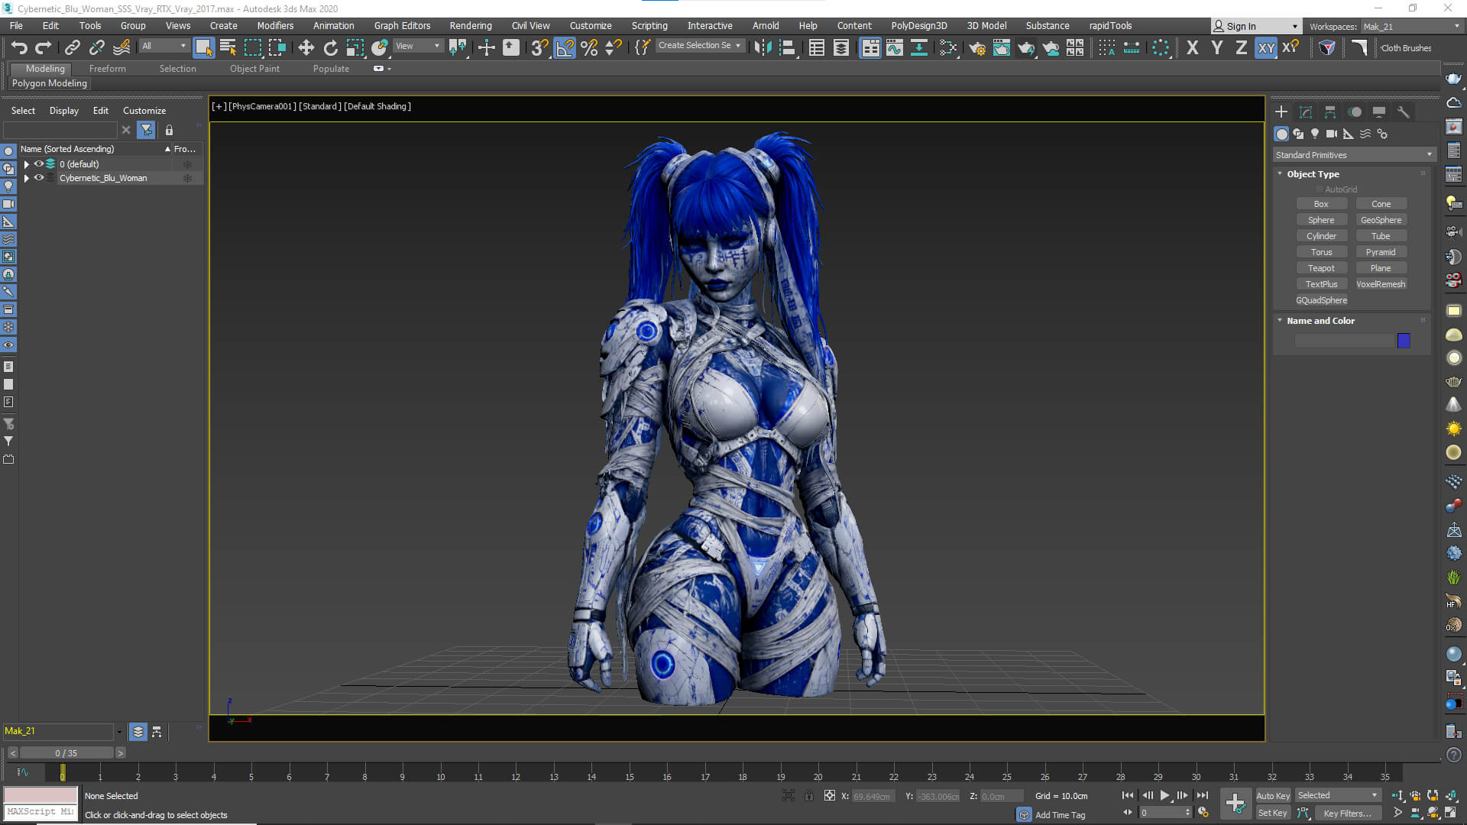Activate the Select Object tool
The height and width of the screenshot is (825, 1467).
[203, 47]
